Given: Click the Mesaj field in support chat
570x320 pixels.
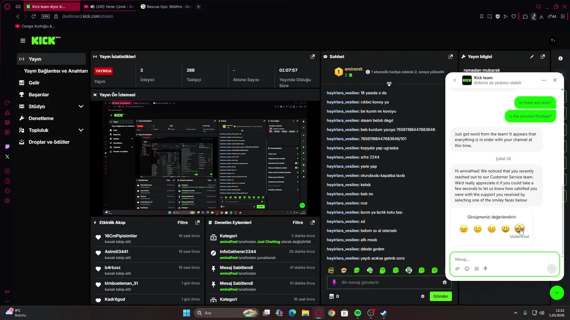Looking at the screenshot, I should pos(504,259).
